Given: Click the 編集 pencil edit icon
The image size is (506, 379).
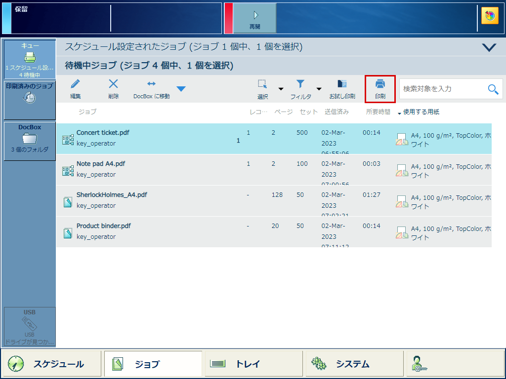Looking at the screenshot, I should pyautogui.click(x=75, y=84).
